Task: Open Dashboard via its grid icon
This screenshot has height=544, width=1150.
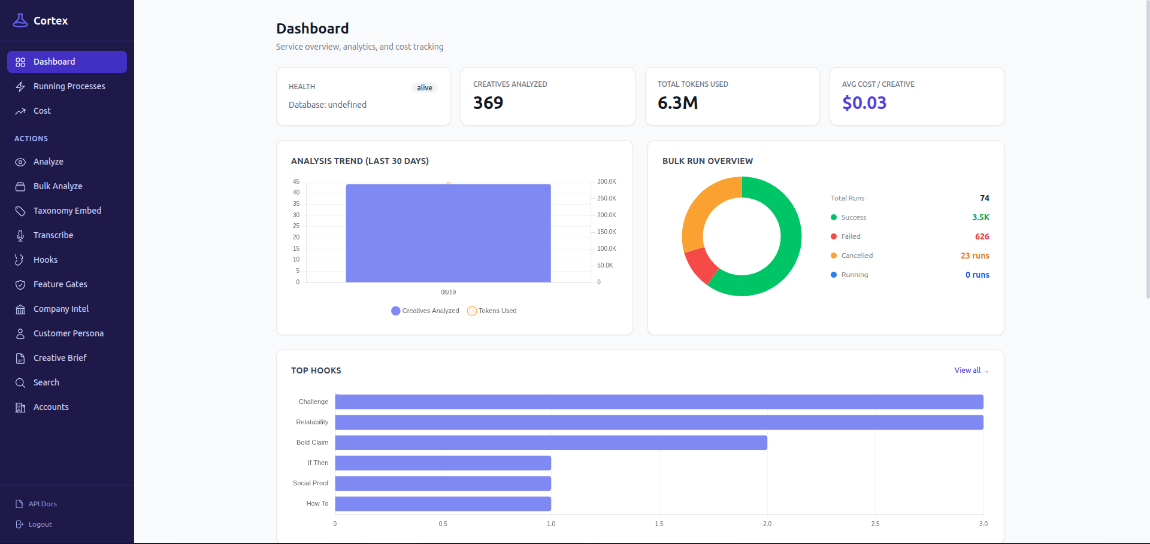Action: point(20,62)
